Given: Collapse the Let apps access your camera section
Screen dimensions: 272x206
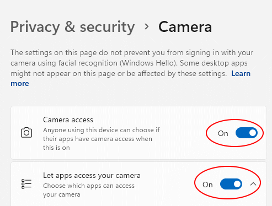Looking at the screenshot, I should (253, 184).
